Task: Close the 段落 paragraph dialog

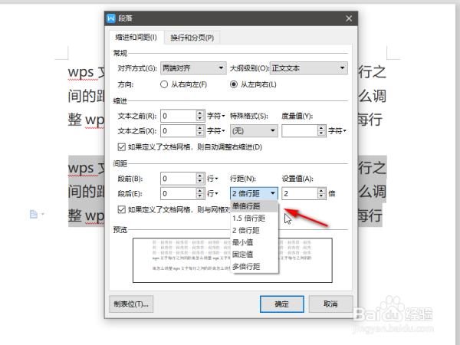Action: click(349, 18)
